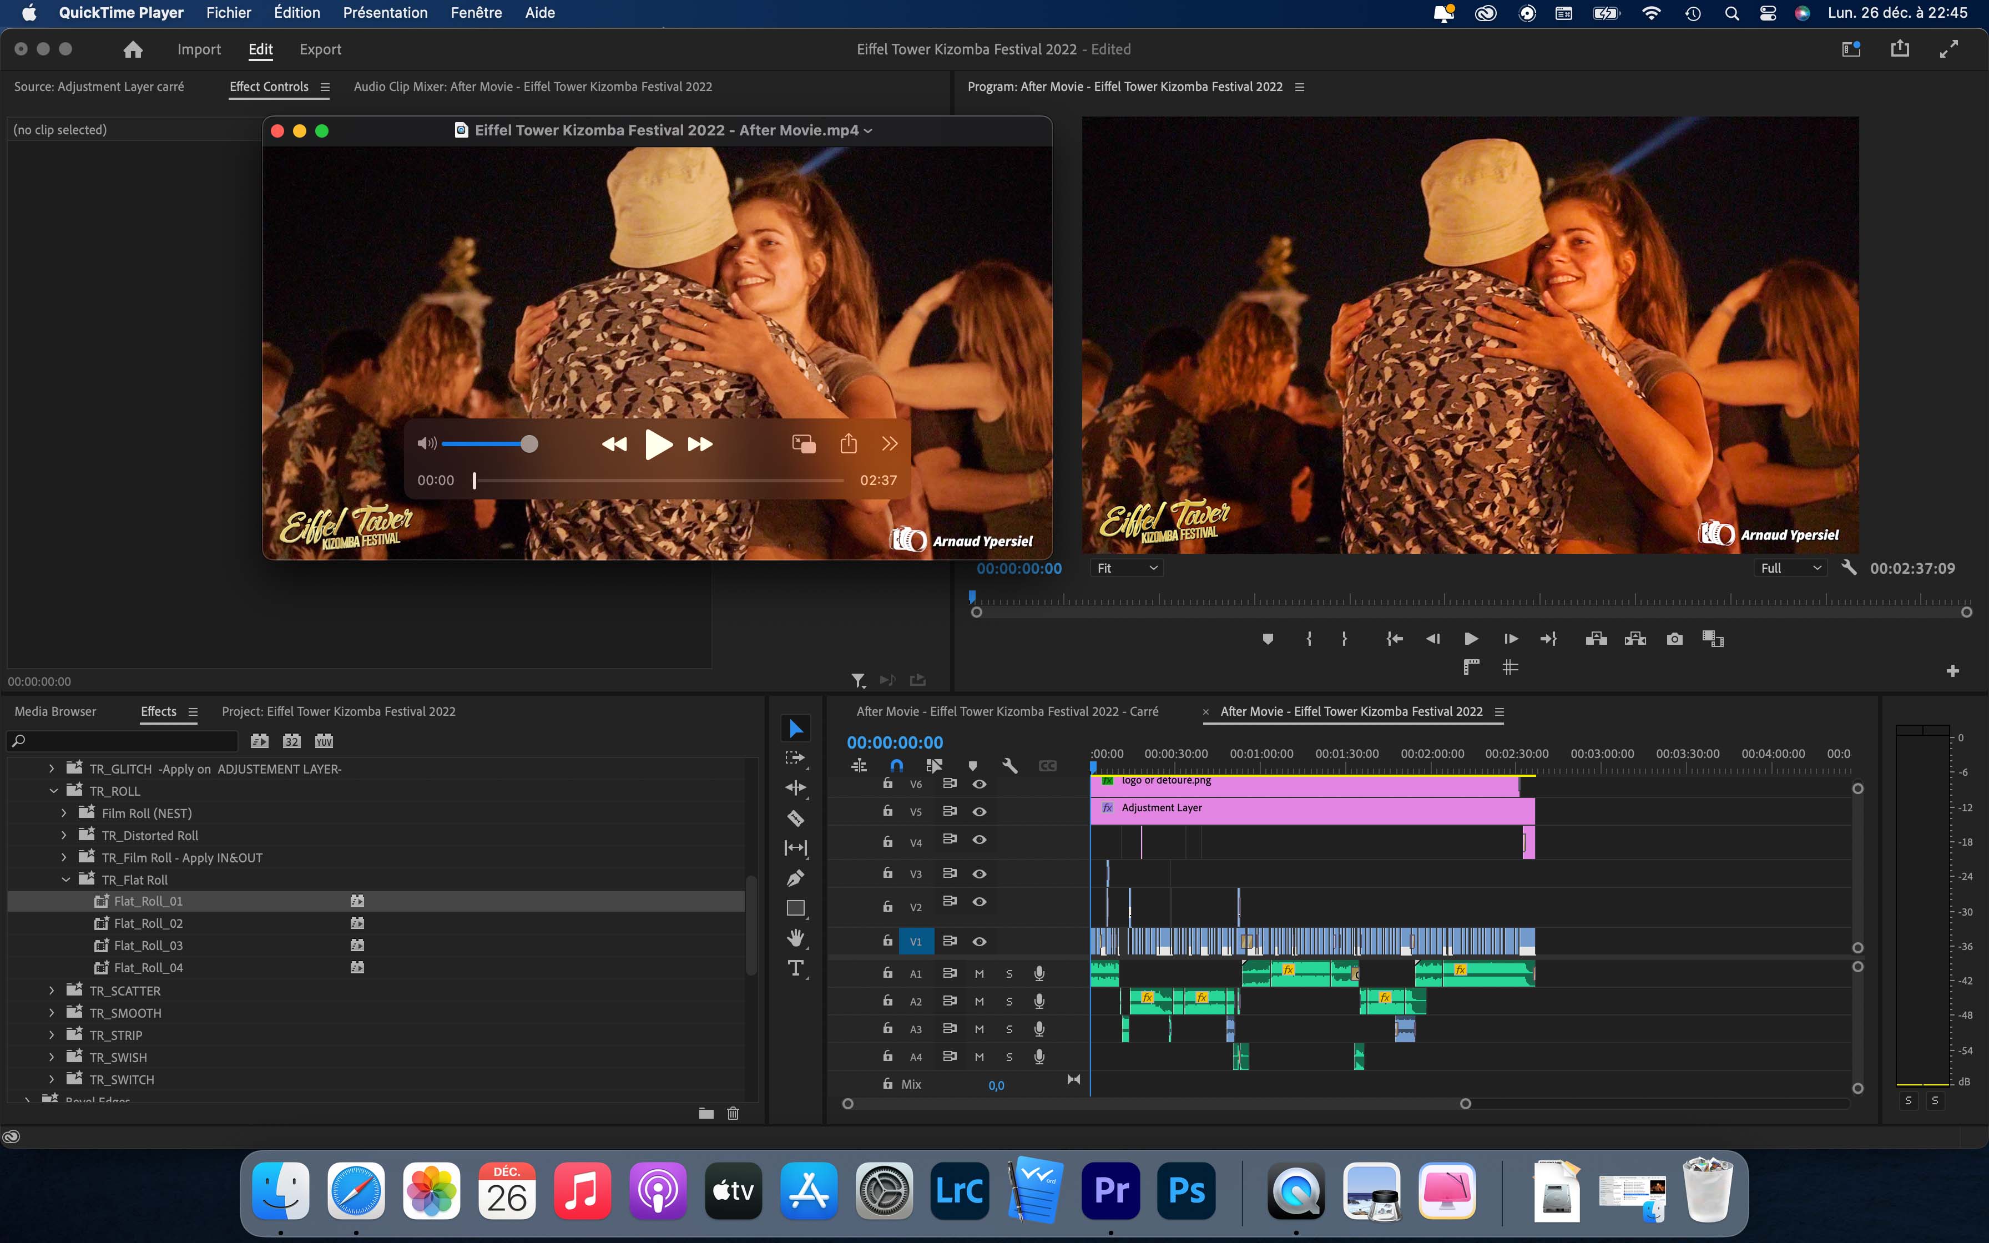Click Export Frame camera icon

[1674, 639]
